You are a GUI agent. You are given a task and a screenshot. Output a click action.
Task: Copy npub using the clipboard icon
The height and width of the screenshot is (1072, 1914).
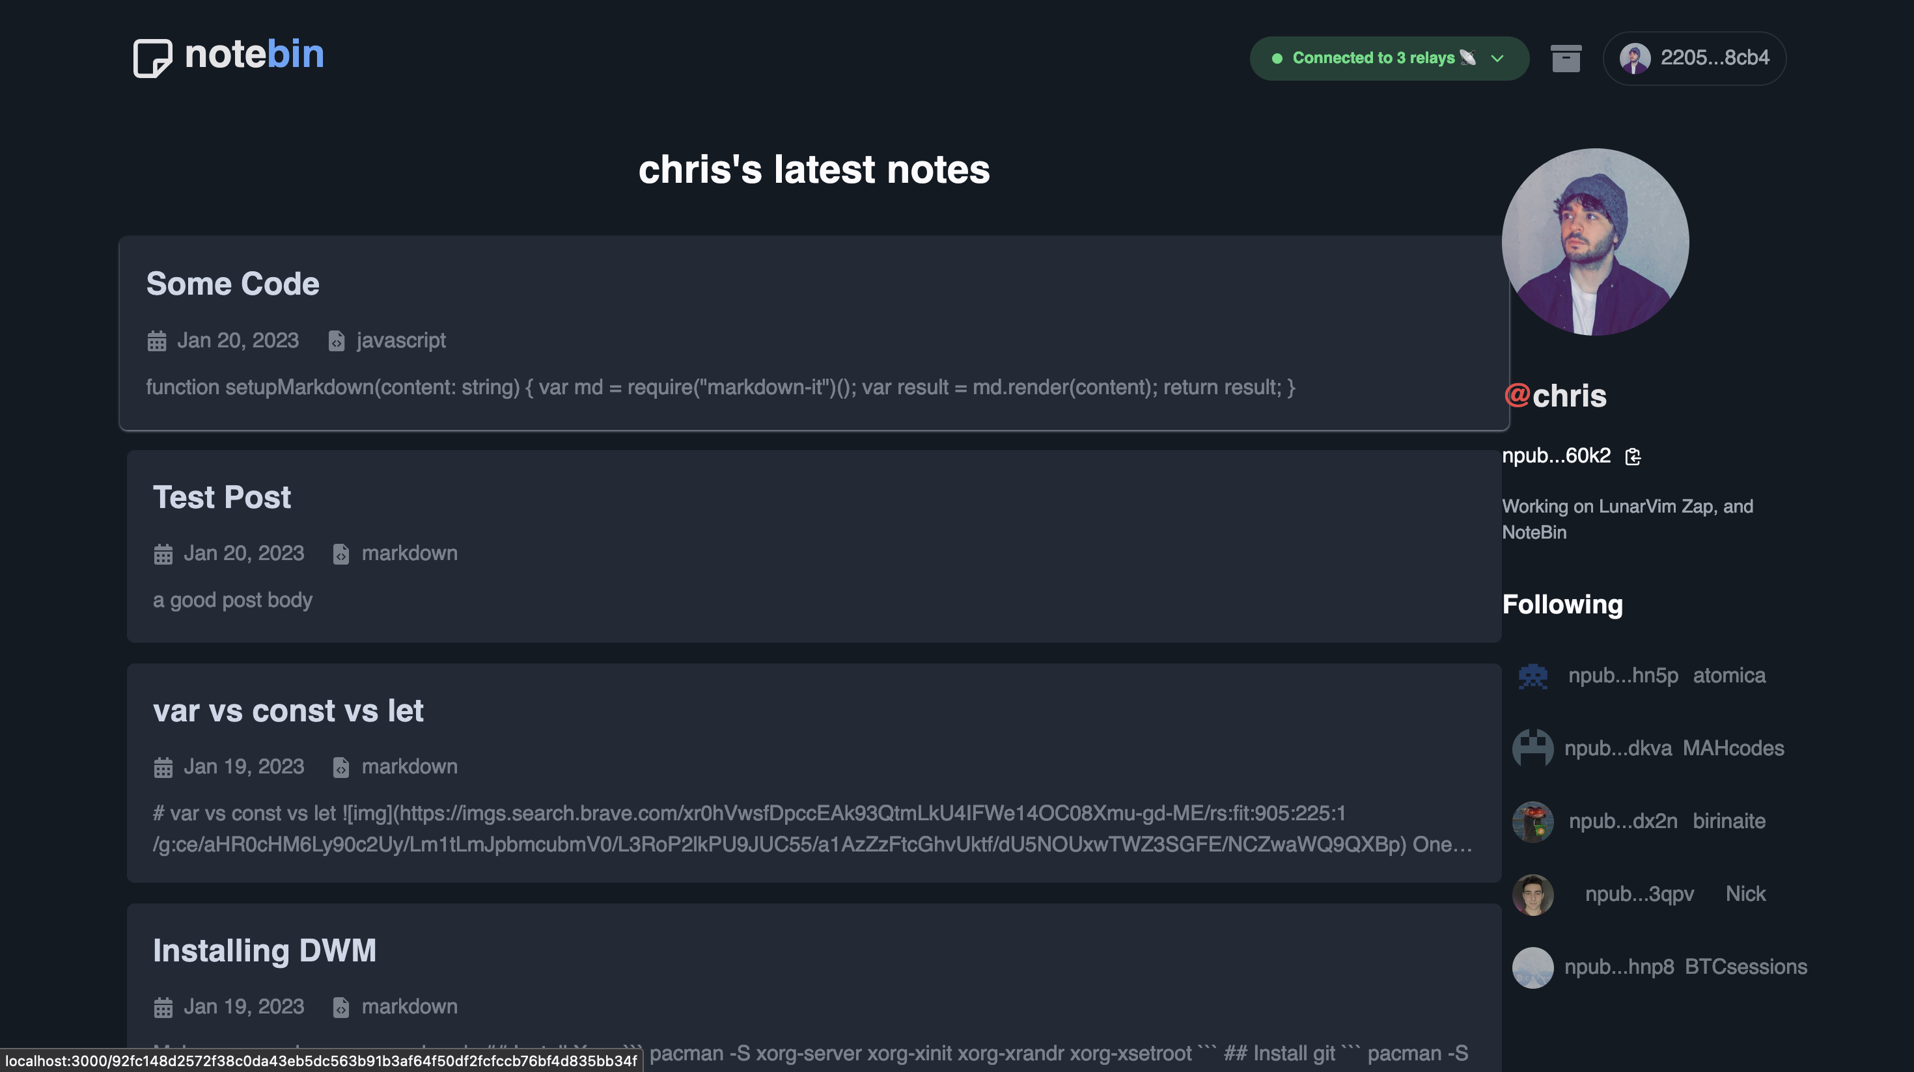[1634, 457]
